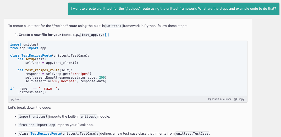Click the user question message bubble
The image size is (281, 137).
173,9
